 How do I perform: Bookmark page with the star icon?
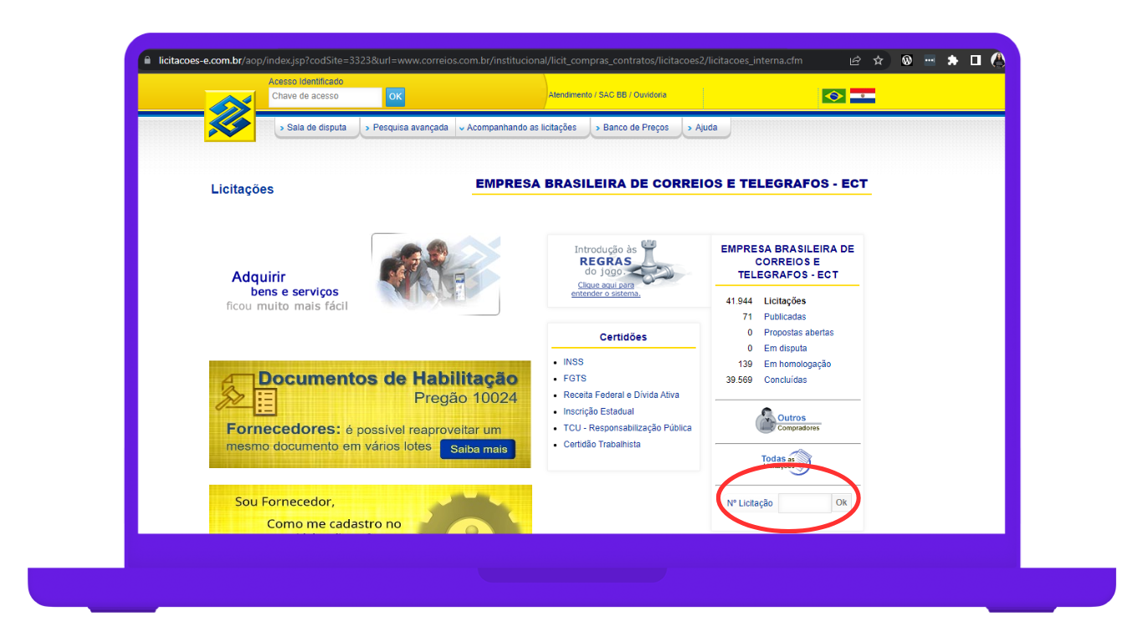click(x=878, y=61)
